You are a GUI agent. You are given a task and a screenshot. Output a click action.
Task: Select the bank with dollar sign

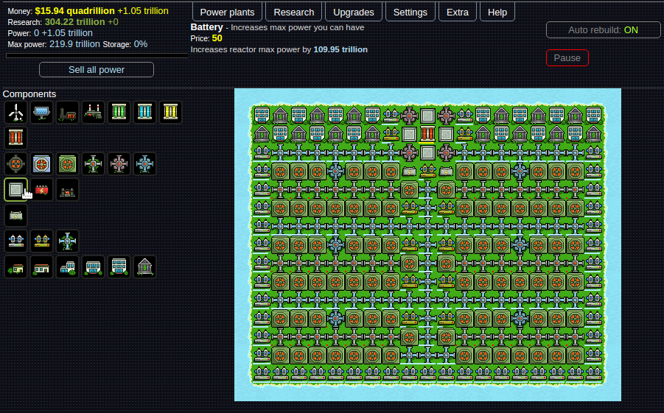coord(145,267)
